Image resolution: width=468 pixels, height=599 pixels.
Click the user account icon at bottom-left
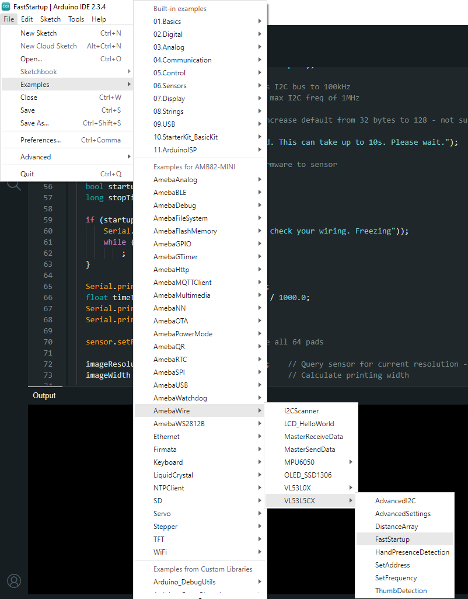[x=14, y=580]
